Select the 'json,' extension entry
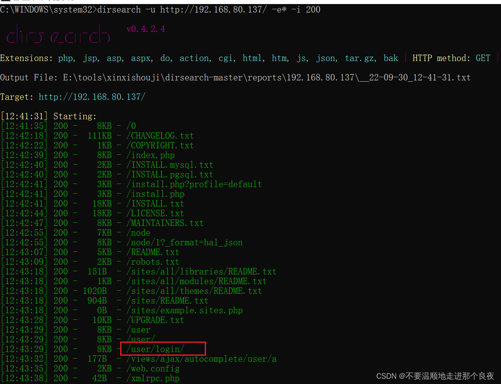The image size is (501, 384). pyautogui.click(x=327, y=58)
